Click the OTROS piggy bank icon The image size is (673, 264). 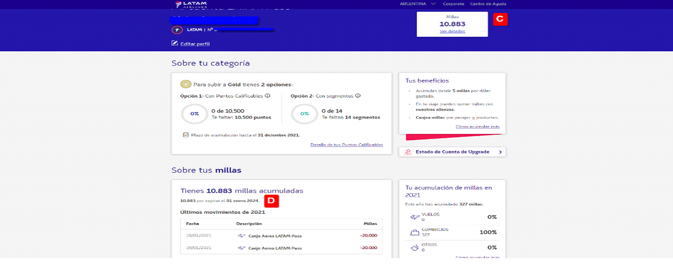(415, 248)
